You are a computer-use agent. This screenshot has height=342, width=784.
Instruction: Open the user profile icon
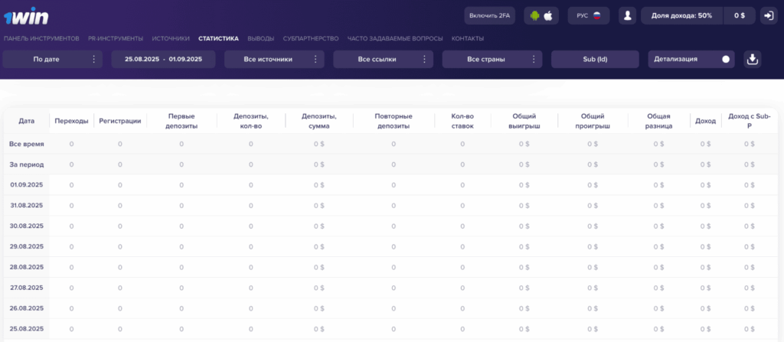tap(628, 15)
